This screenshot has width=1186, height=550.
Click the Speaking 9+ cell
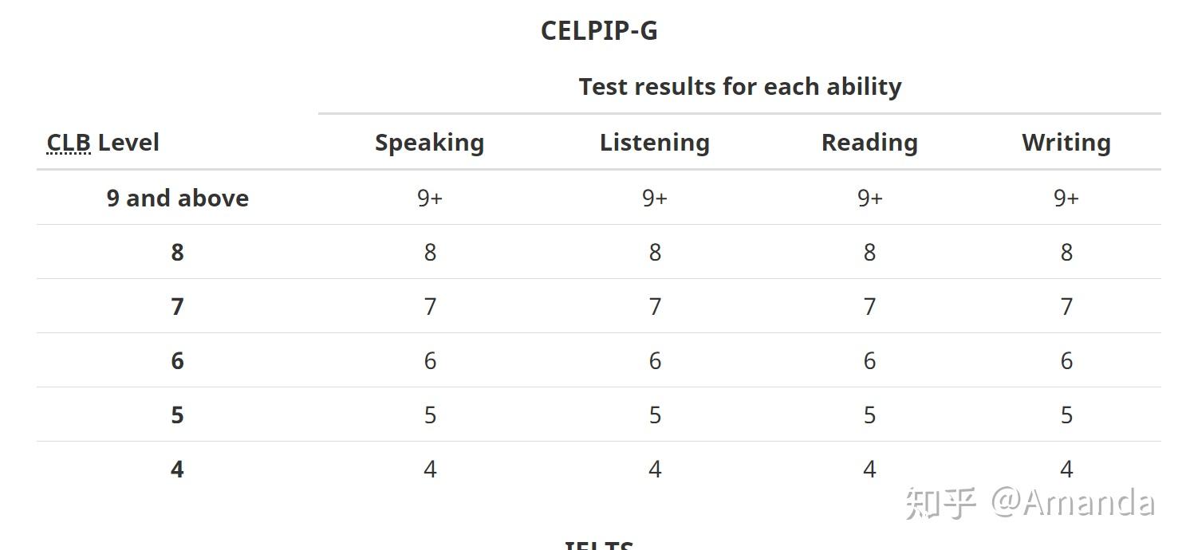(x=430, y=198)
